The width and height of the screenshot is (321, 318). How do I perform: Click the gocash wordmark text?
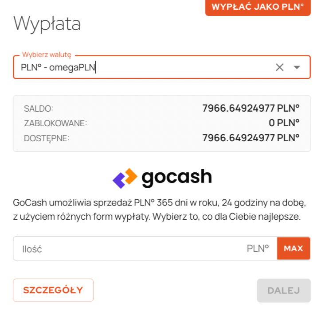[176, 178]
